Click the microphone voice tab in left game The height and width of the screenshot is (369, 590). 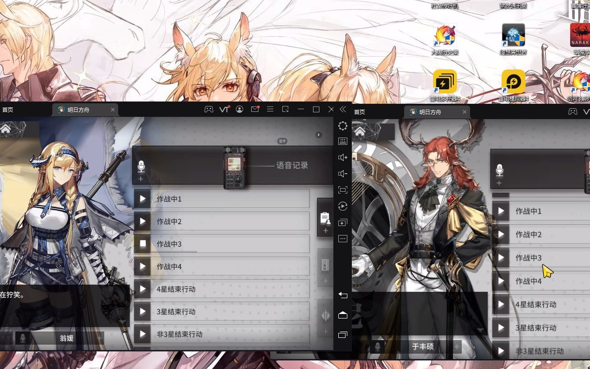click(141, 166)
